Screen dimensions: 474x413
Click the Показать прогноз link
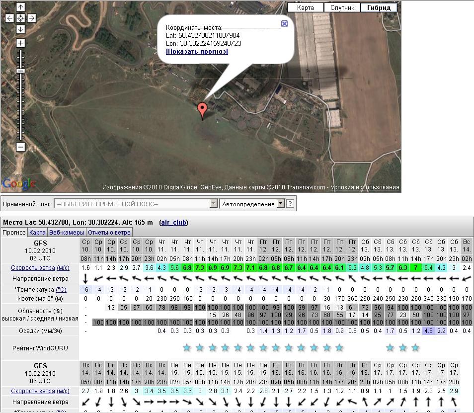tap(197, 52)
